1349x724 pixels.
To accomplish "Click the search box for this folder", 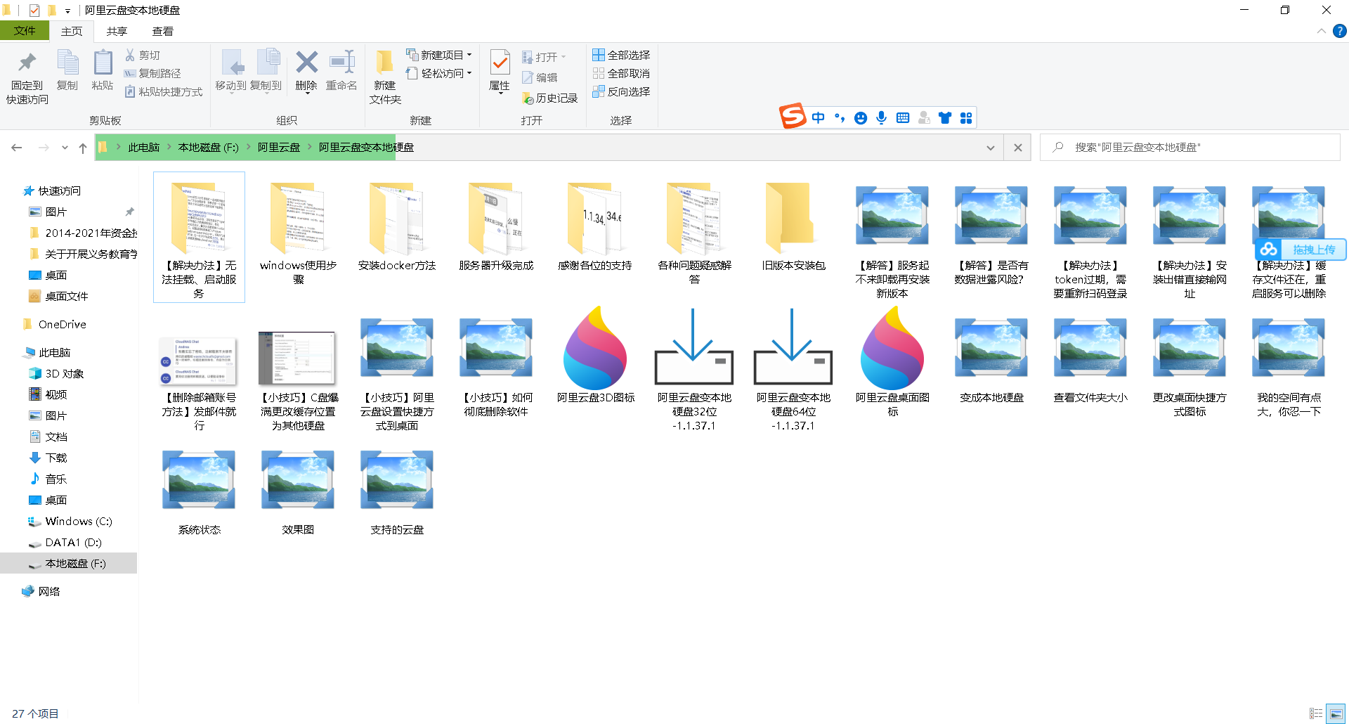I will [x=1190, y=148].
